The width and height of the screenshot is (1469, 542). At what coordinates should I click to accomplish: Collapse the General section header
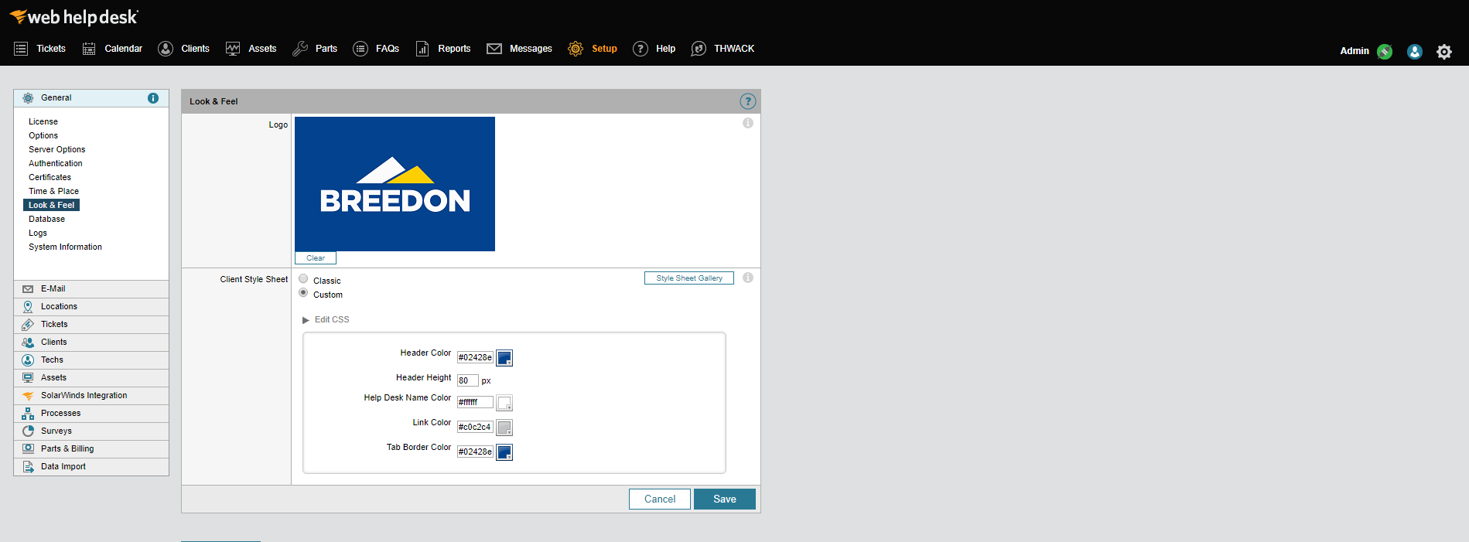pos(91,98)
